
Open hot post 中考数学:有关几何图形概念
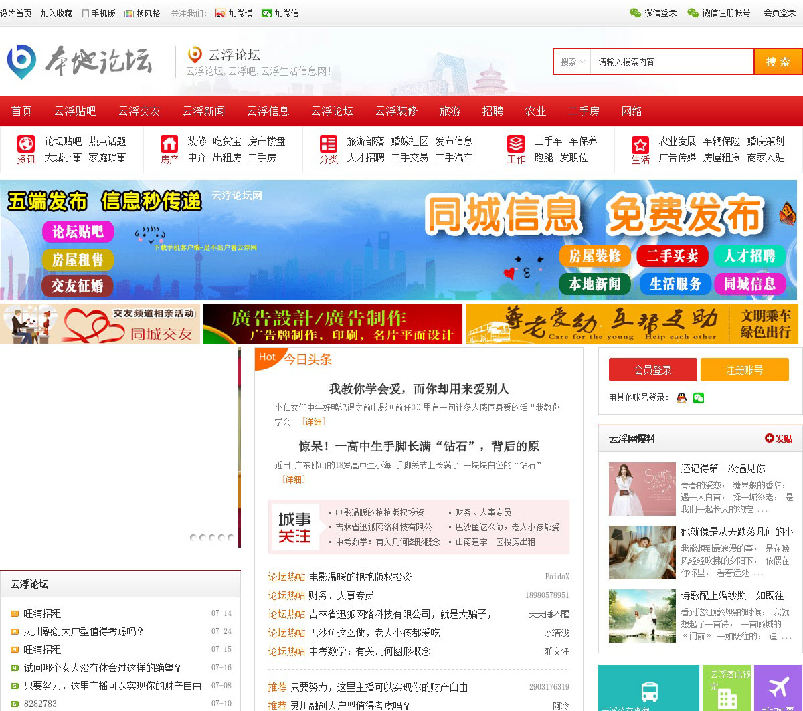point(369,651)
